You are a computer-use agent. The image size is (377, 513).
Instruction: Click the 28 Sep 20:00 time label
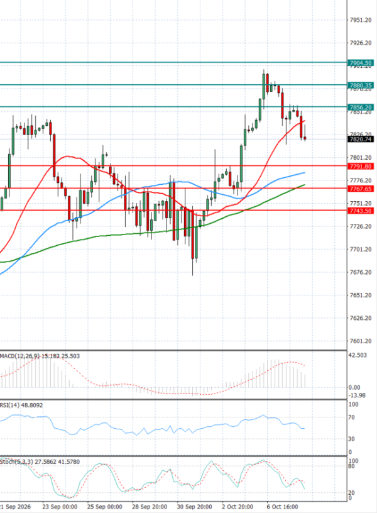150,507
